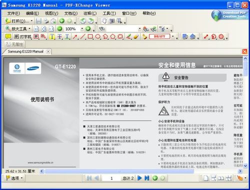Send document by email icon
250x190 pixels.
coord(53,21)
